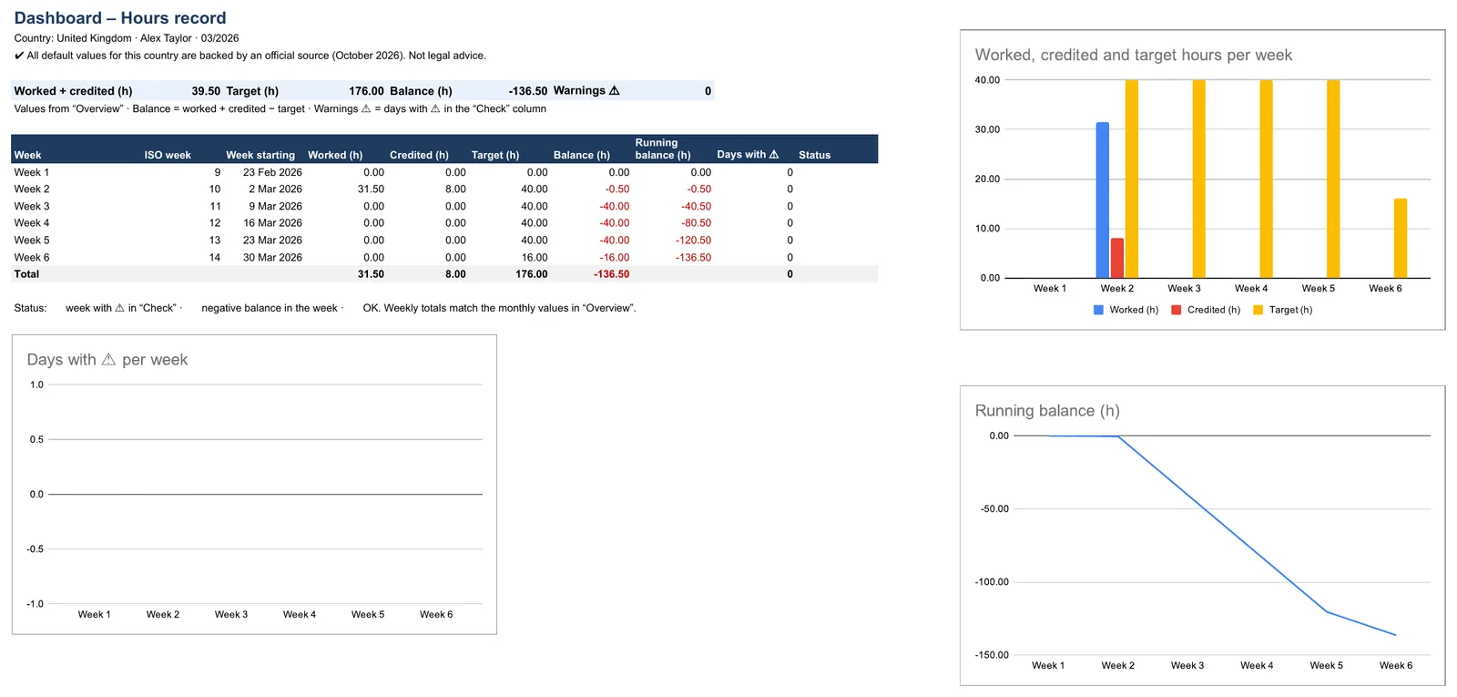1457x697 pixels.
Task: Select the 'Status' column header
Action: (x=814, y=155)
